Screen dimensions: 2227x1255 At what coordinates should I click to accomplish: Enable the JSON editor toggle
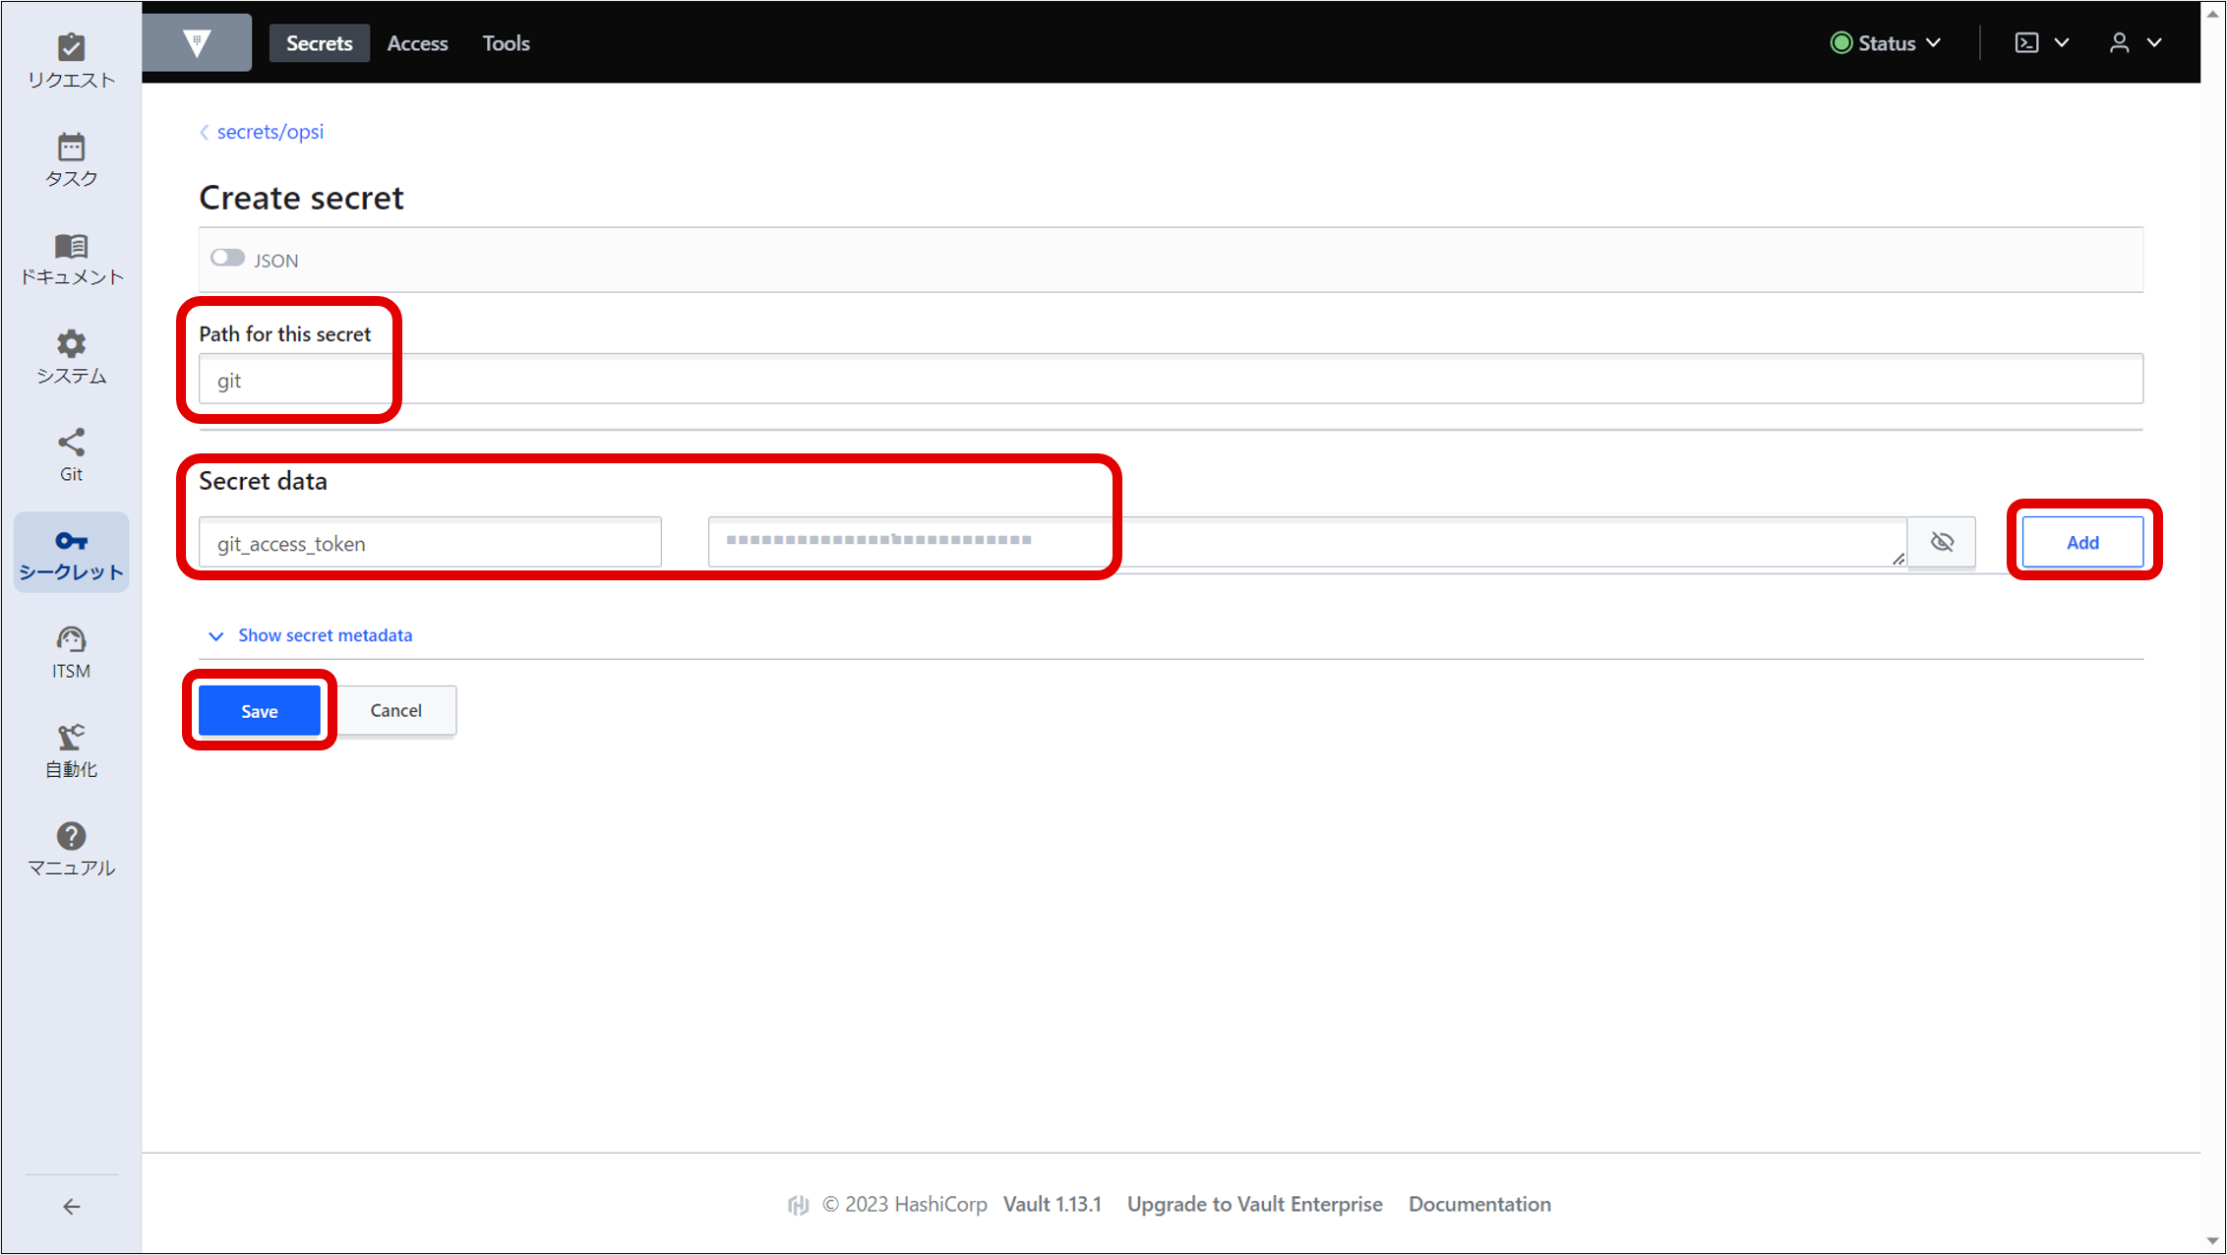[x=227, y=258]
